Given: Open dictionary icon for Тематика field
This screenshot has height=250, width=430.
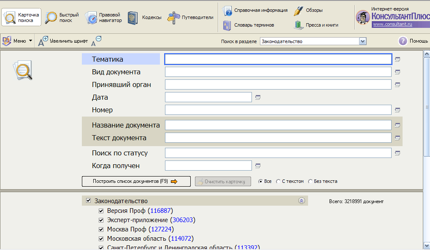Looking at the screenshot, I should pyautogui.click(x=398, y=59).
